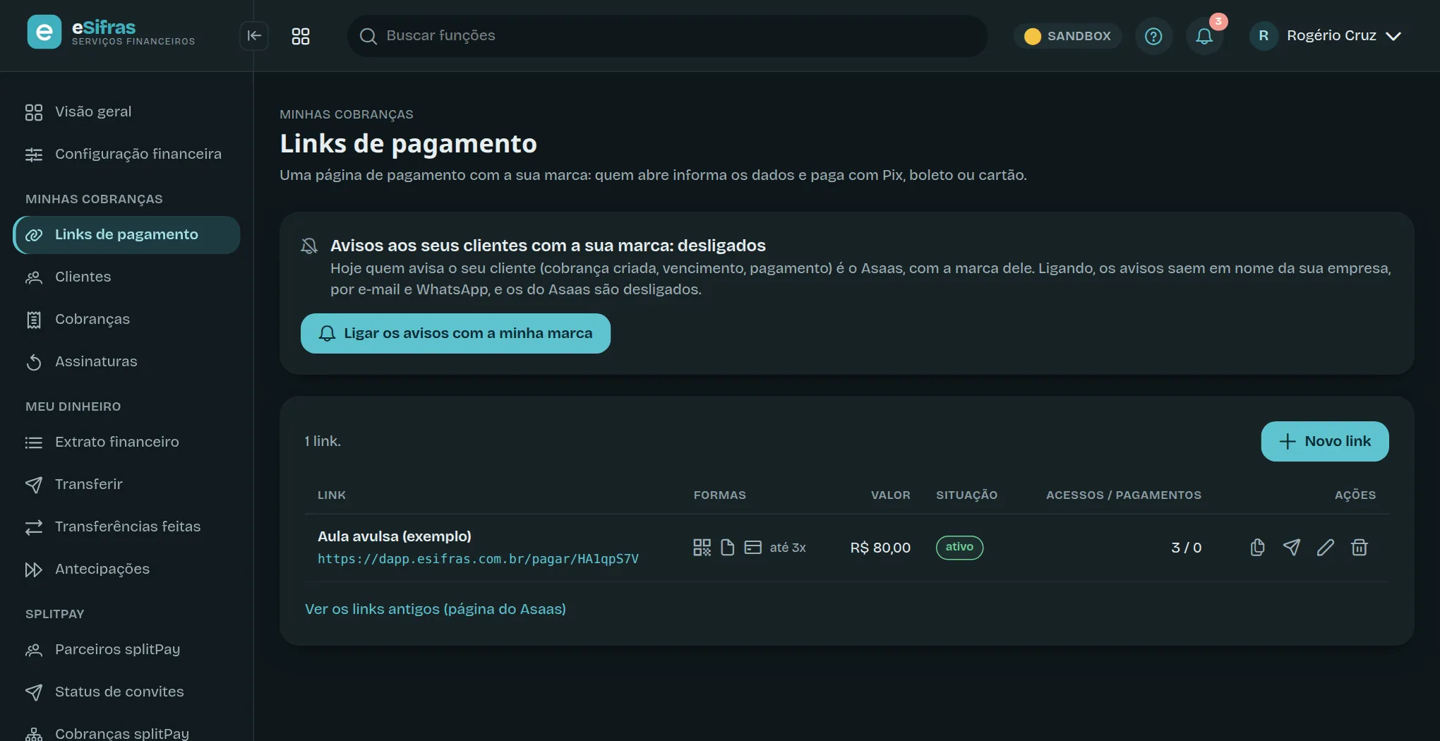
Task: Click the ativo status badge
Action: click(x=959, y=548)
